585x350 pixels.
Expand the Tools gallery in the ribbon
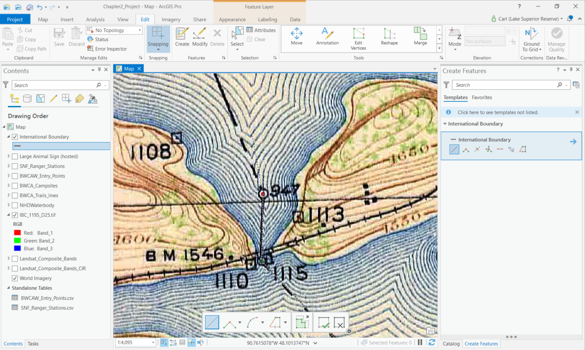439,48
